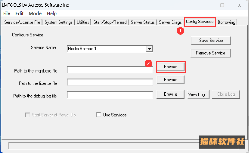Browse for the lmgrd.exe file
The width and height of the screenshot is (249, 153).
click(171, 67)
